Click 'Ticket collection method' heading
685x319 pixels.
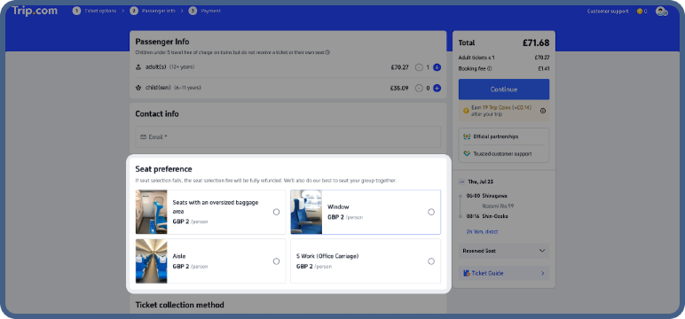click(179, 305)
